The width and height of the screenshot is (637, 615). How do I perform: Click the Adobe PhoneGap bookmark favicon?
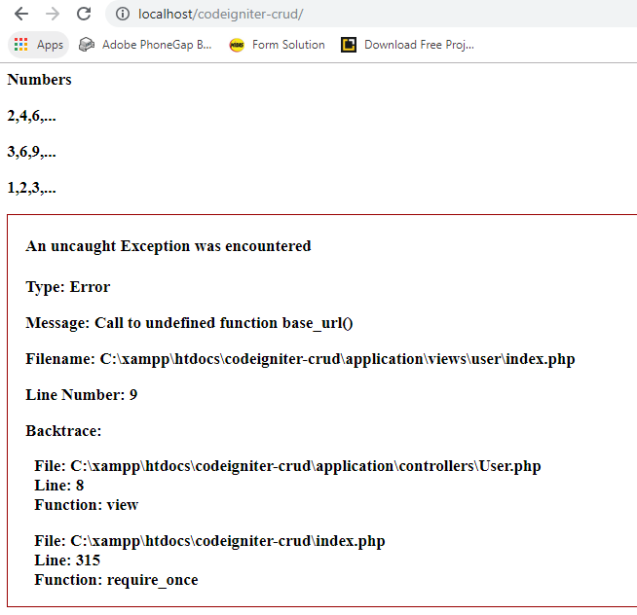point(86,45)
